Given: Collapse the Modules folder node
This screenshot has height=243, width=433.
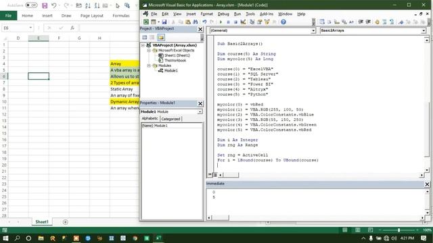Looking at the screenshot, I should pos(149,65).
